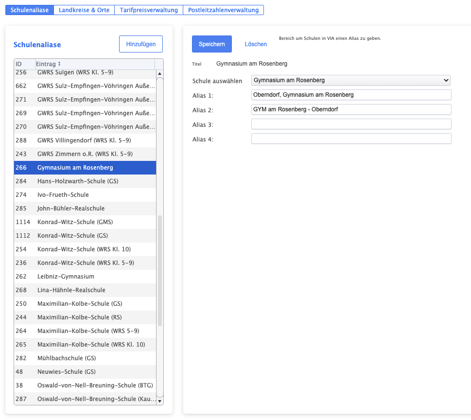Click the empty Alias 3 field

pyautogui.click(x=350, y=124)
